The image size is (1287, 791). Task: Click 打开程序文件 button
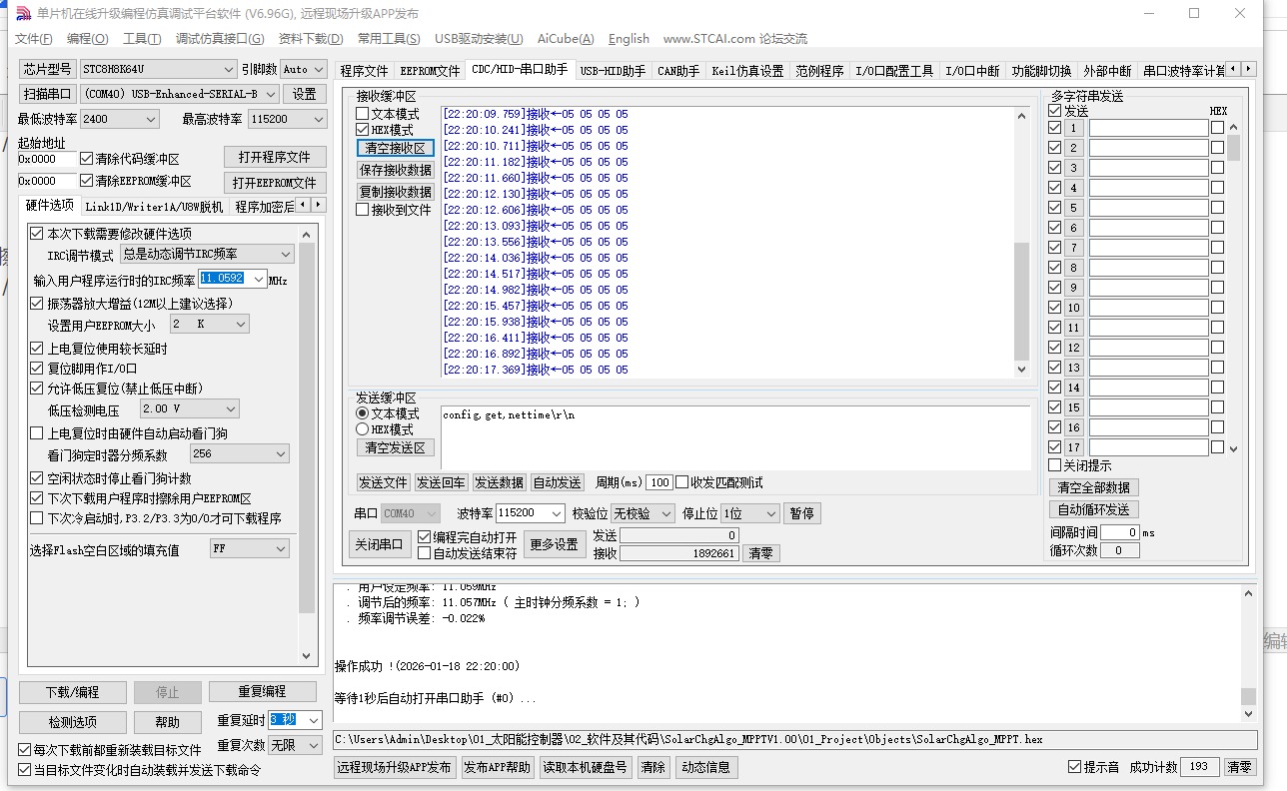click(x=275, y=157)
